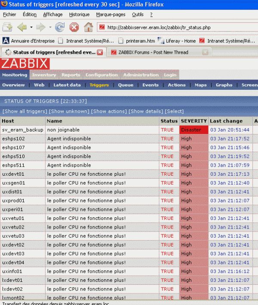
Task: Open the Graphs submenu
Action: pyautogui.click(x=224, y=85)
